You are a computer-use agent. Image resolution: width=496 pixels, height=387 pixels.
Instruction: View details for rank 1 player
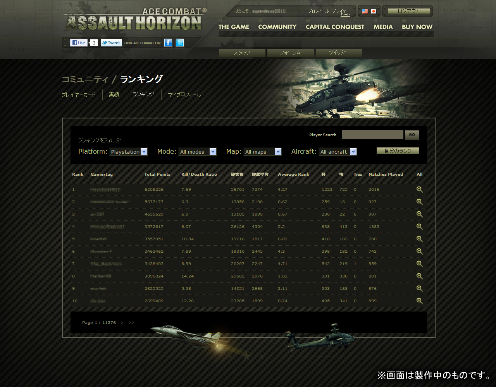[x=420, y=190]
